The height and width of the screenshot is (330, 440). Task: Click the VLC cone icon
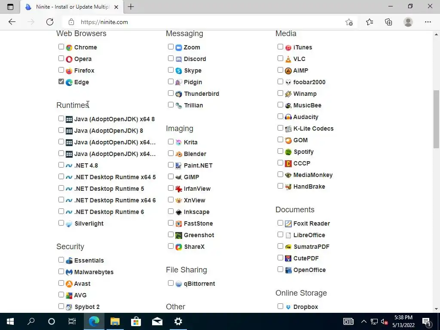click(x=288, y=59)
